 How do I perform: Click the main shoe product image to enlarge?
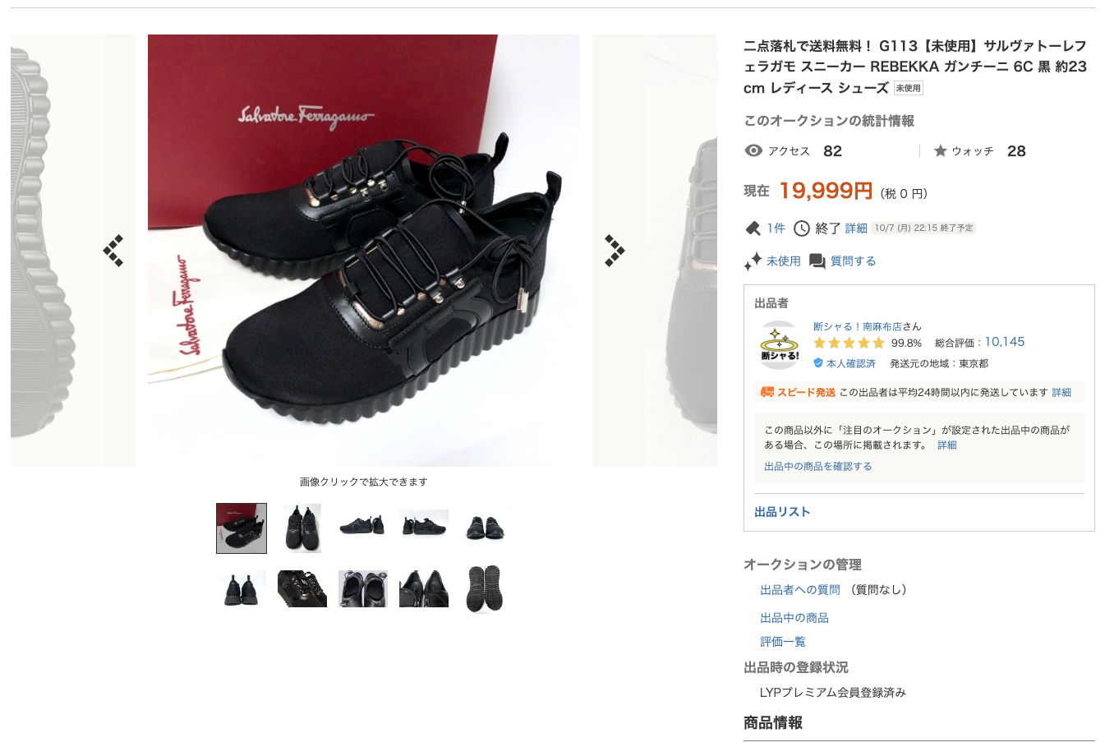(x=364, y=251)
